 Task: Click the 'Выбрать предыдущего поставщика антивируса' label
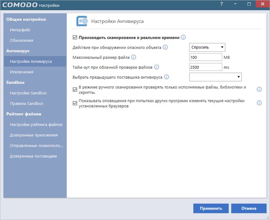(118, 77)
